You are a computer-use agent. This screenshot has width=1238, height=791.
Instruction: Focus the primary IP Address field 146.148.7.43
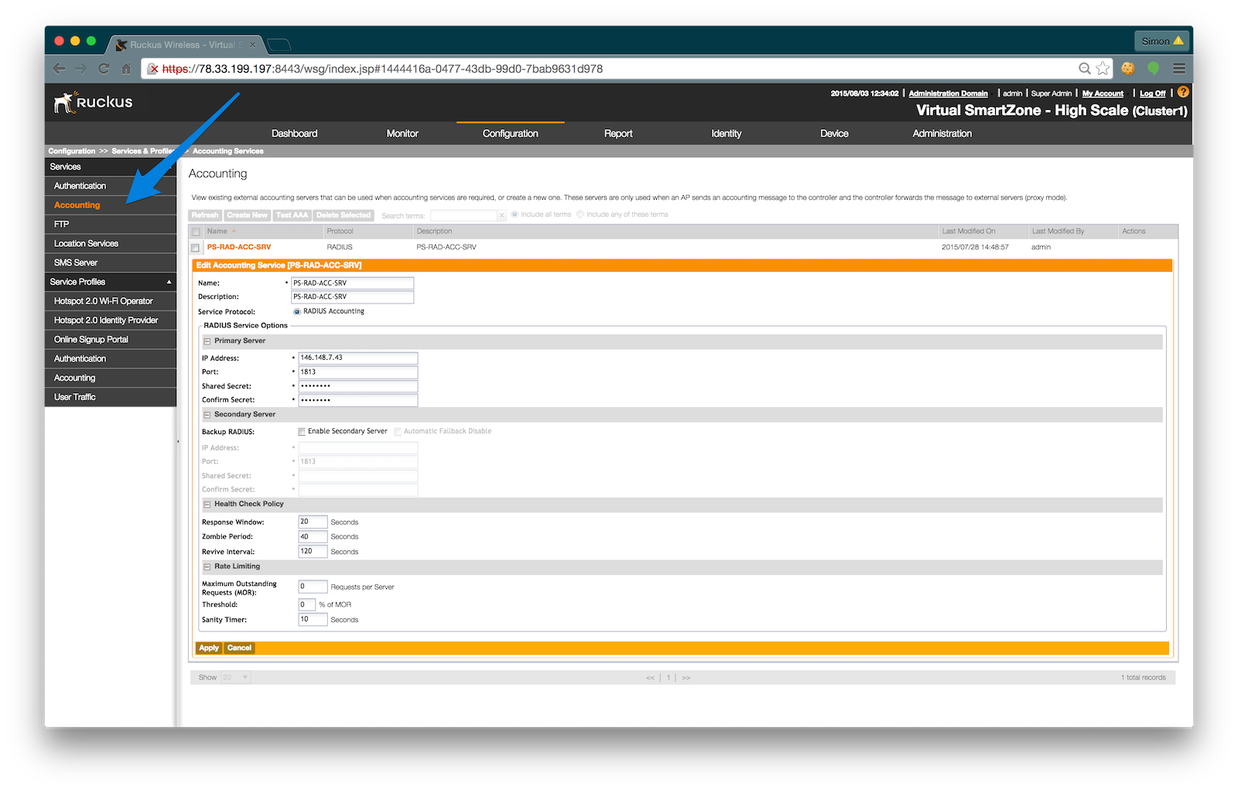pos(358,358)
